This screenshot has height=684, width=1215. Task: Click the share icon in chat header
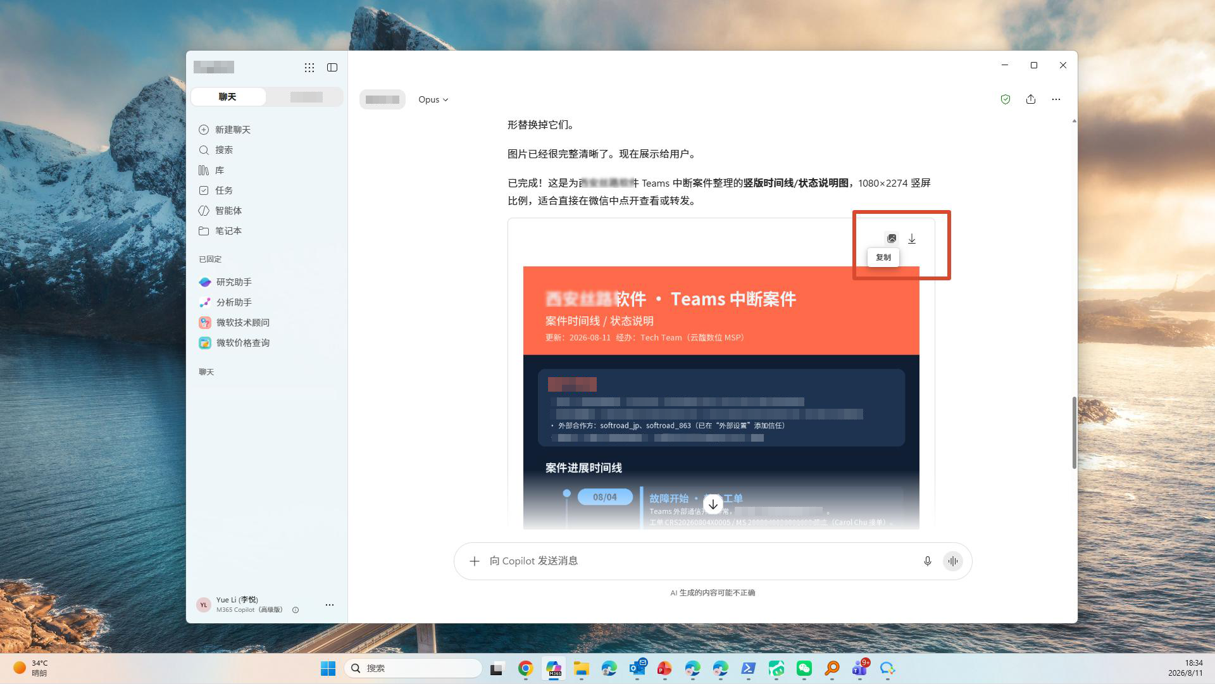pos(1031,99)
